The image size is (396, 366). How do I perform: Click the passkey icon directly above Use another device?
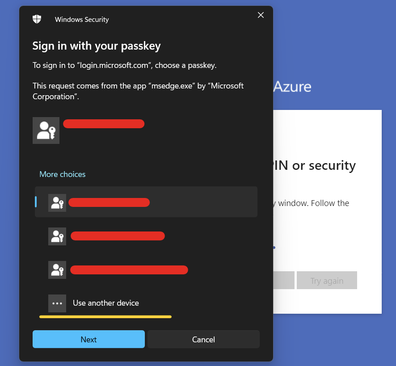[x=57, y=270]
